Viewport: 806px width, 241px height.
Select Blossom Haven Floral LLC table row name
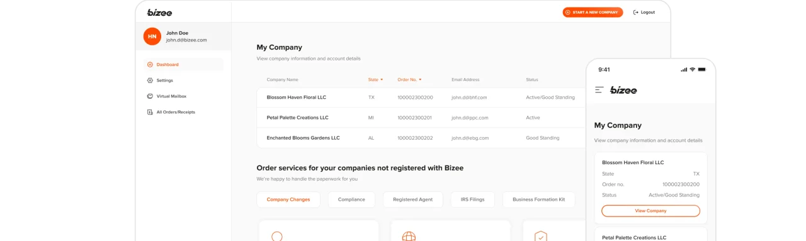tap(297, 98)
